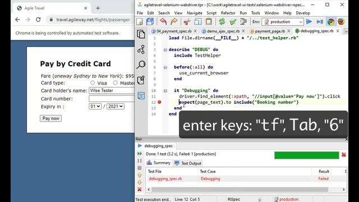The image size is (359, 202).
Task: Run test with blue play icon
Action: click(309, 22)
